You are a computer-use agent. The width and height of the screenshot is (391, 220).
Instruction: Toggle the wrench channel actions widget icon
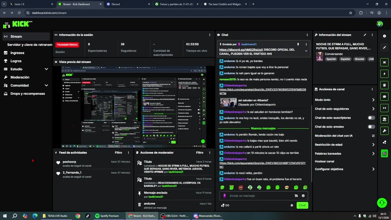384,131
